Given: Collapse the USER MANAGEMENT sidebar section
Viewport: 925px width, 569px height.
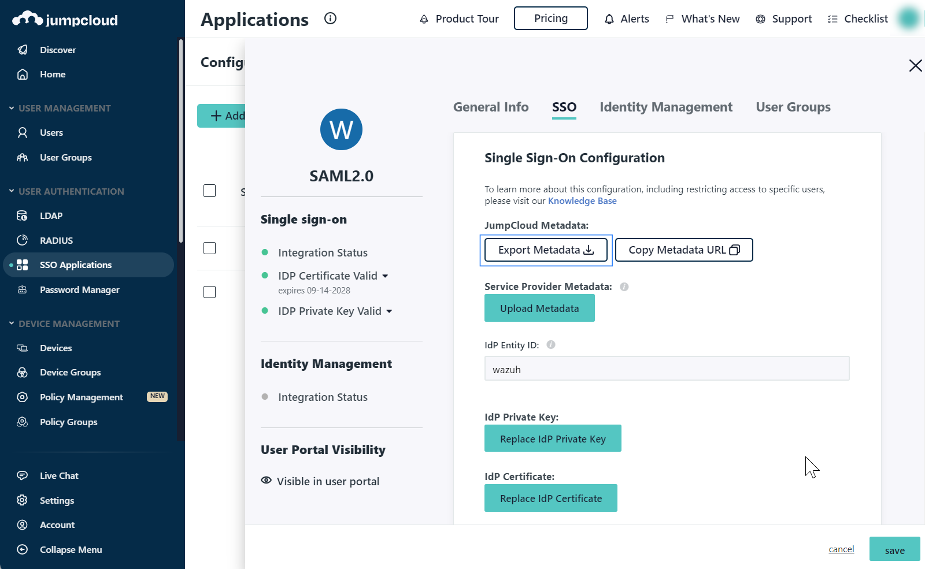Looking at the screenshot, I should pos(12,108).
